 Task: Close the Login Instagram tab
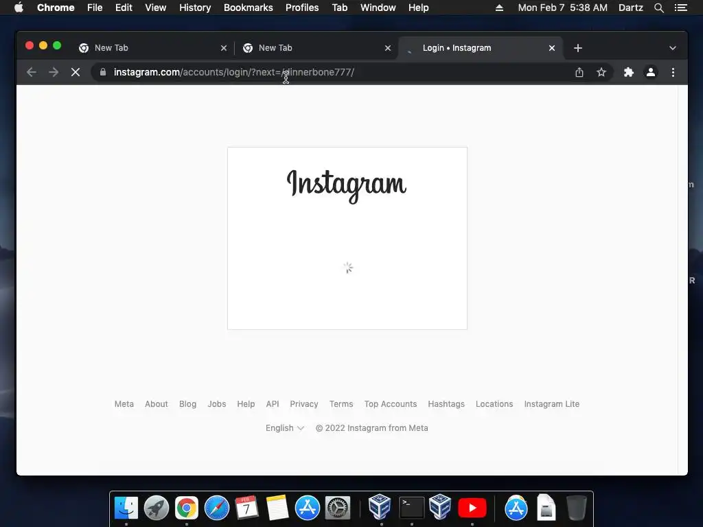click(552, 48)
